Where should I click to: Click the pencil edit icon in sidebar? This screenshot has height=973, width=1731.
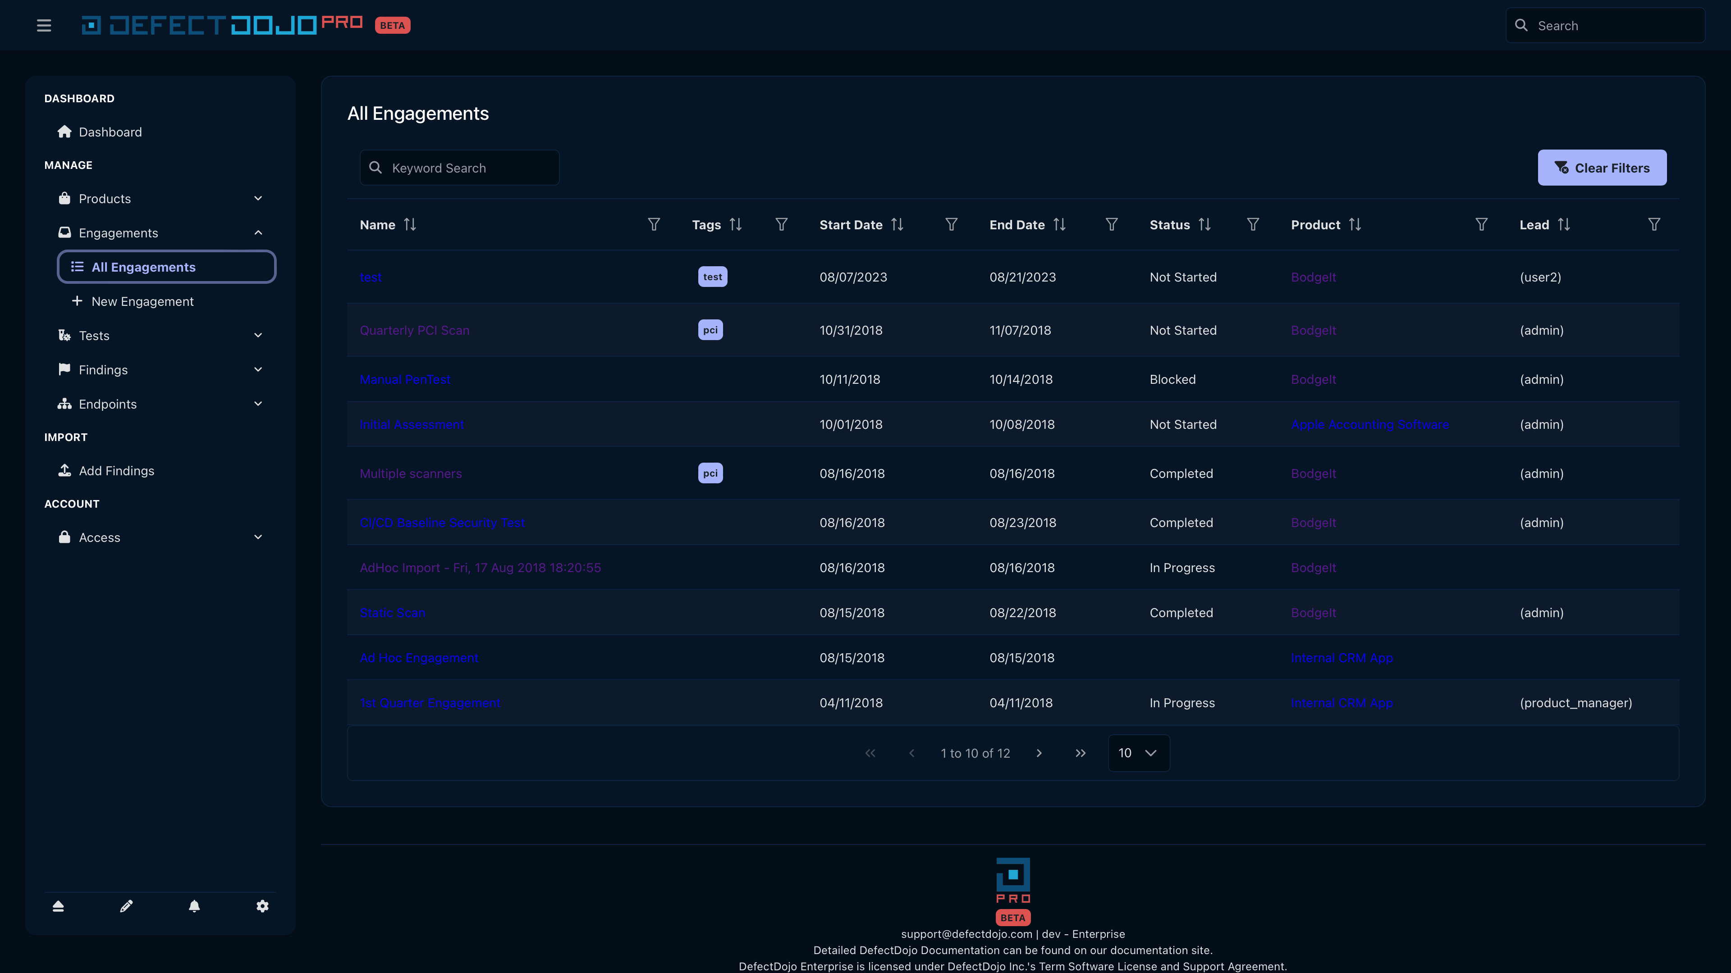pyautogui.click(x=126, y=906)
